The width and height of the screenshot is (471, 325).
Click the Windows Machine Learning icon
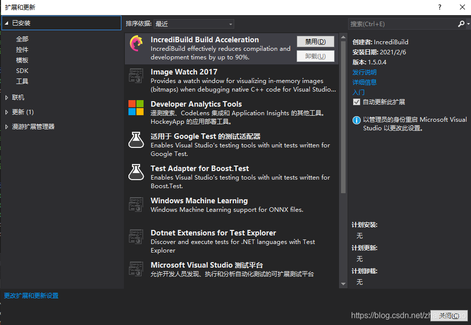click(x=136, y=204)
